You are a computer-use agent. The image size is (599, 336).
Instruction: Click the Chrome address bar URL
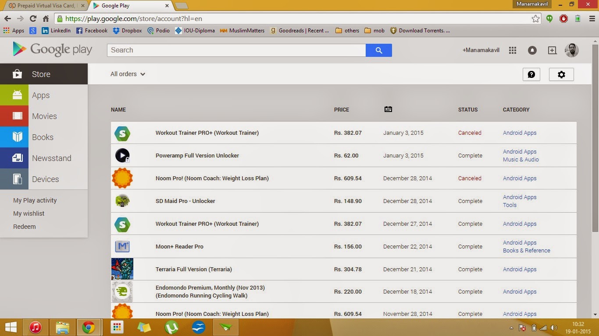click(x=134, y=19)
